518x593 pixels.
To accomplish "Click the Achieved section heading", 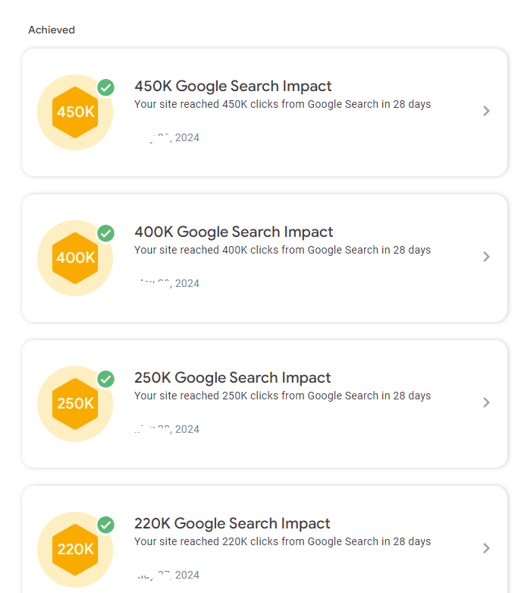I will 52,30.
